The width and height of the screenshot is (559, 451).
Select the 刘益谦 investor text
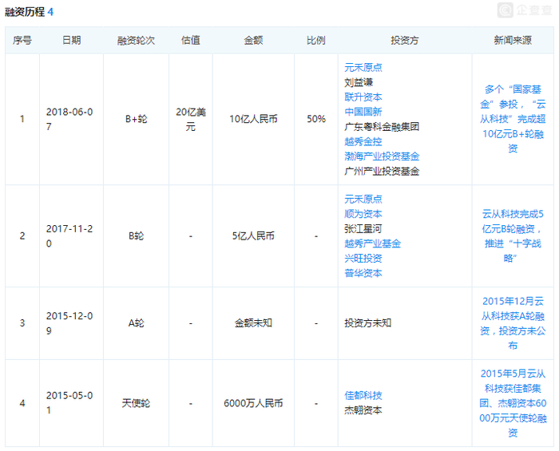[359, 82]
